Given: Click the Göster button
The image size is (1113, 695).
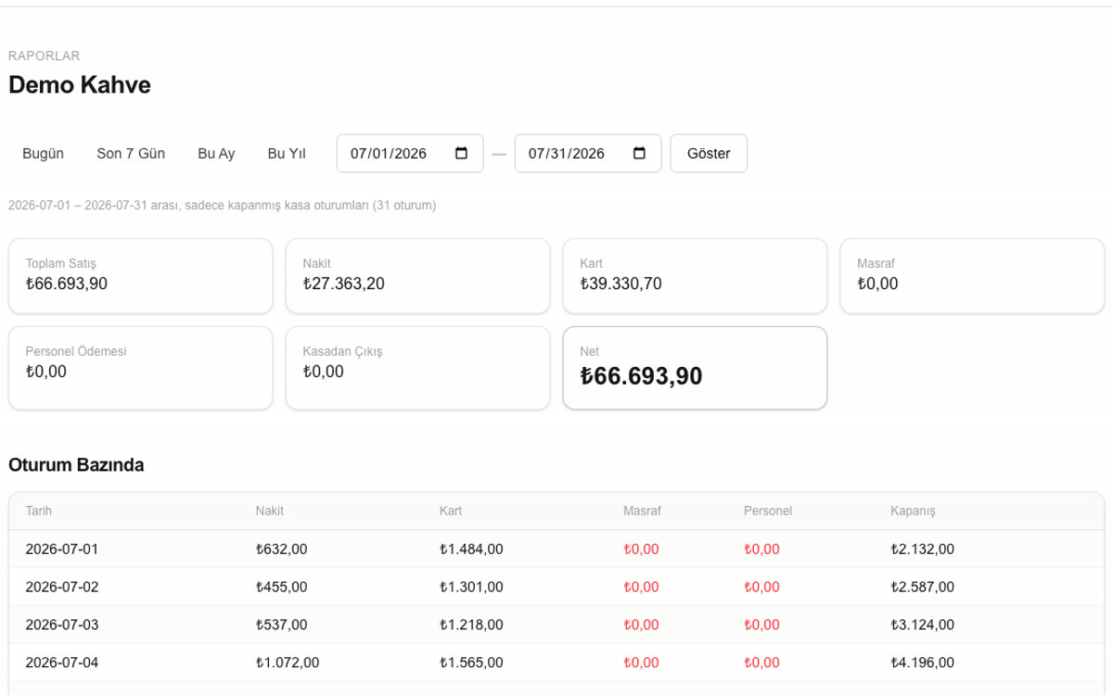Looking at the screenshot, I should click(709, 154).
